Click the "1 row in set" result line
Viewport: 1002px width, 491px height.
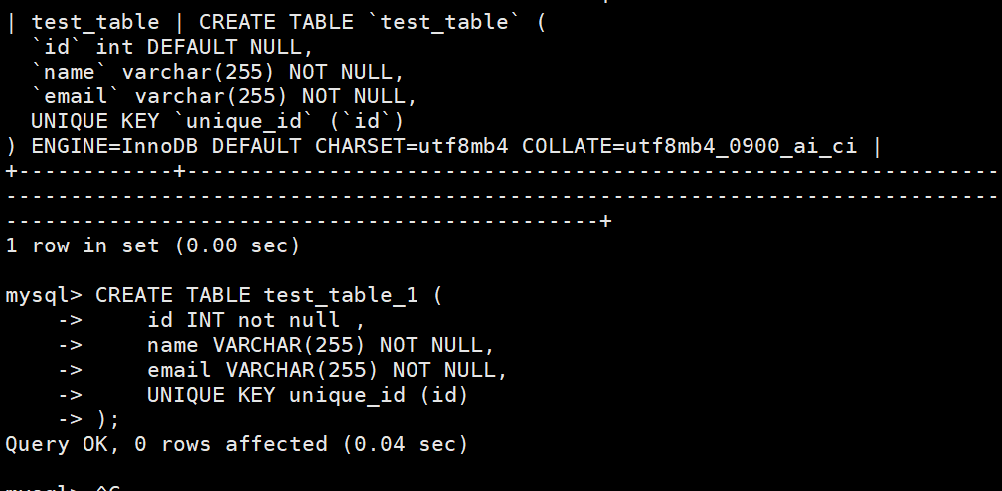[84, 245]
